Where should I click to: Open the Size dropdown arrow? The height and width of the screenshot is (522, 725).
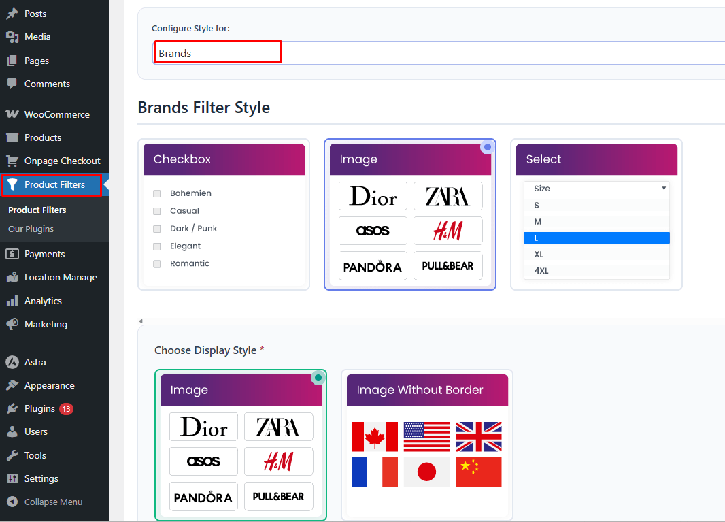click(664, 189)
